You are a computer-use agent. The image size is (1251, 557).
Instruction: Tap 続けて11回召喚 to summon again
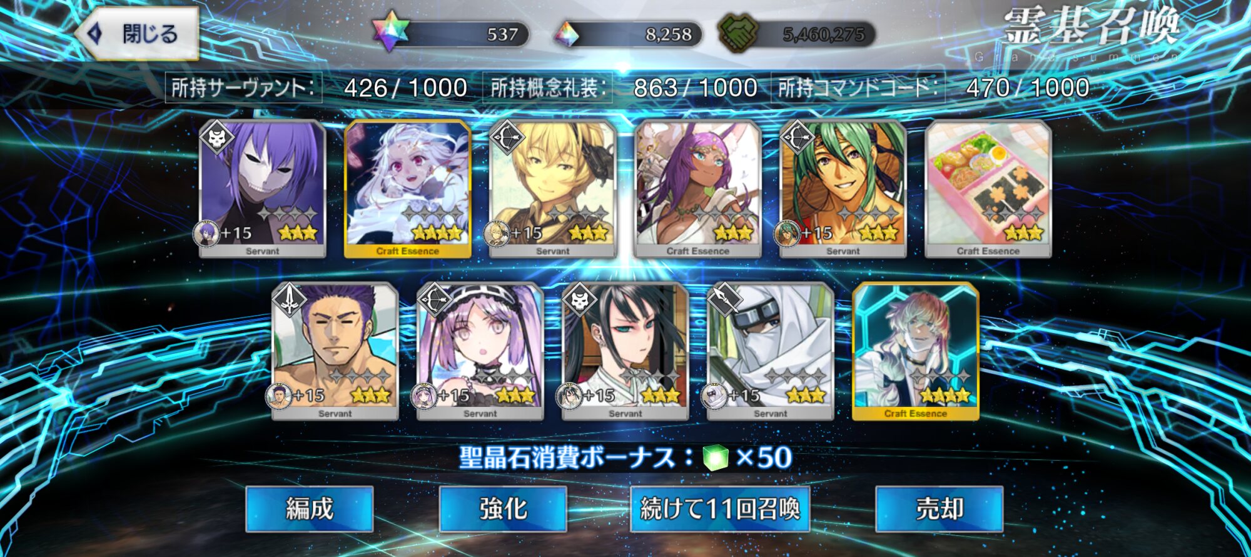point(720,509)
